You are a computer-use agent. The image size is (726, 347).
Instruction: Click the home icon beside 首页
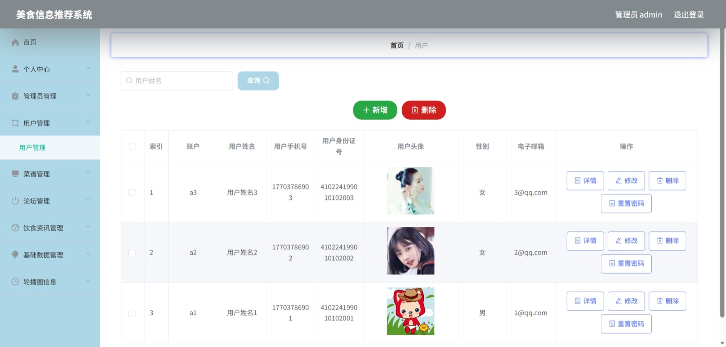tap(15, 42)
